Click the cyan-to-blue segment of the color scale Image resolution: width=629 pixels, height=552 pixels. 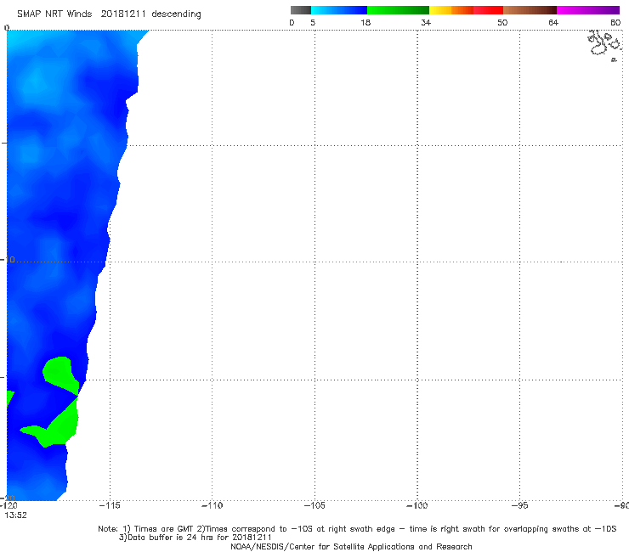coord(339,10)
